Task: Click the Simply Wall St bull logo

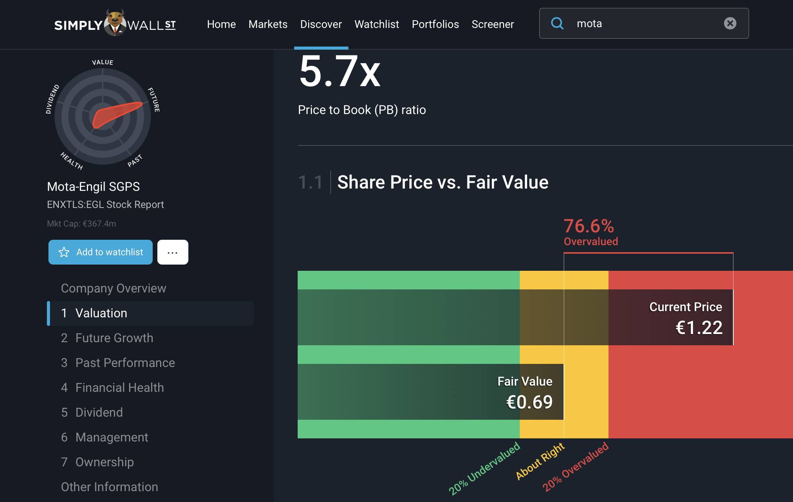Action: tap(115, 23)
